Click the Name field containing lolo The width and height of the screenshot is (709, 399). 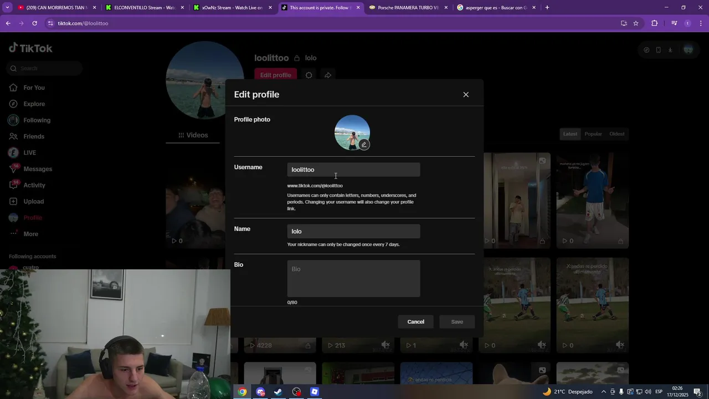353,231
